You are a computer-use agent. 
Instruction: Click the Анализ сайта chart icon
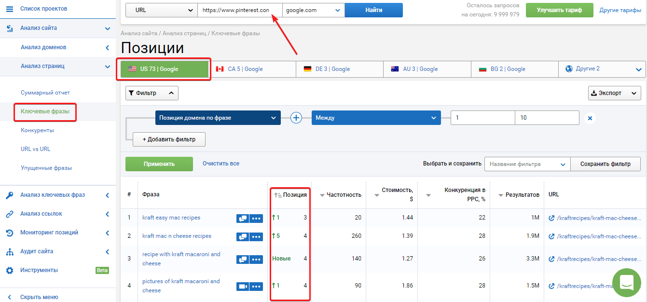coord(10,28)
